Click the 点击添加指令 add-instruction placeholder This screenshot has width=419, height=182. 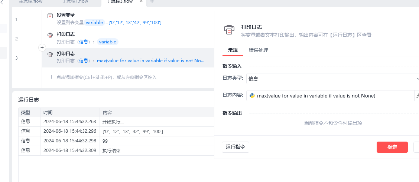click(103, 77)
